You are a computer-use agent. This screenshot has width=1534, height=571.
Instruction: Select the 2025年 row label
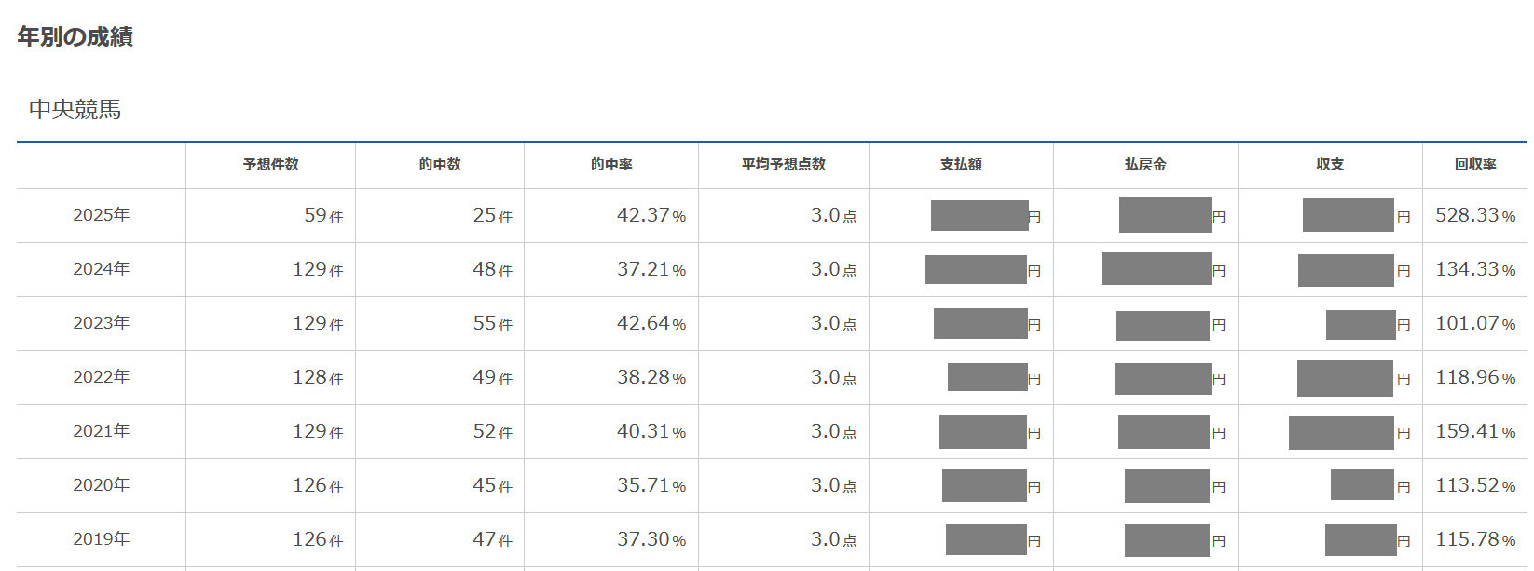click(102, 215)
